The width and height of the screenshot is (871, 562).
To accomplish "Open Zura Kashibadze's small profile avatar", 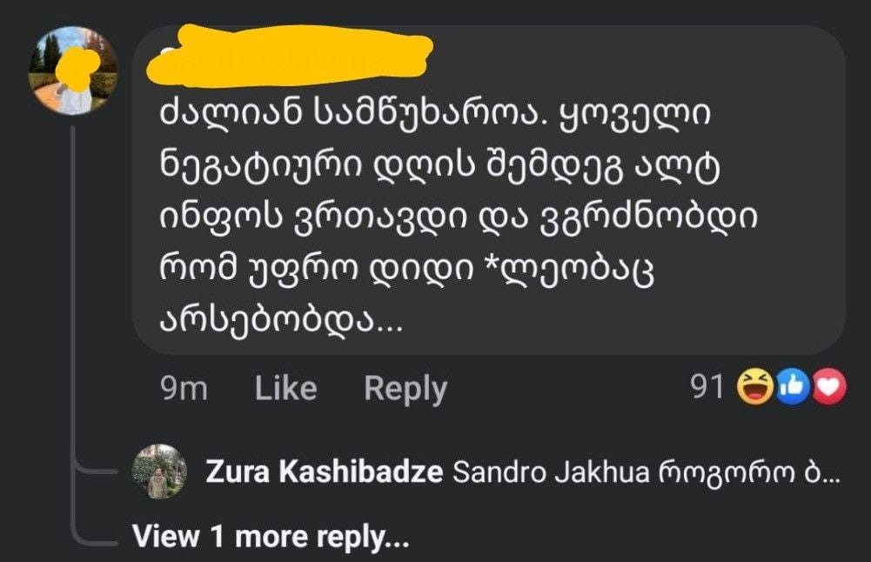I will (x=159, y=472).
